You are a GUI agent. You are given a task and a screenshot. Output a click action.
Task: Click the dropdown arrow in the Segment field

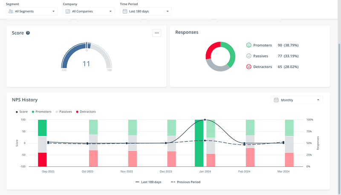[54, 11]
